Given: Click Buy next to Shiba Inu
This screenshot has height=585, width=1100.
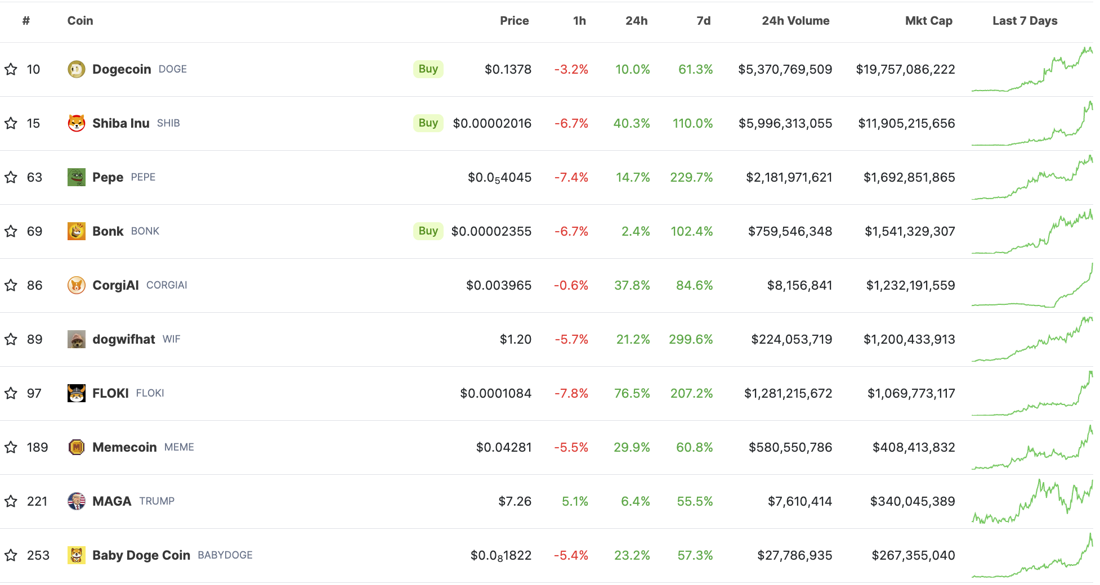Looking at the screenshot, I should tap(428, 123).
